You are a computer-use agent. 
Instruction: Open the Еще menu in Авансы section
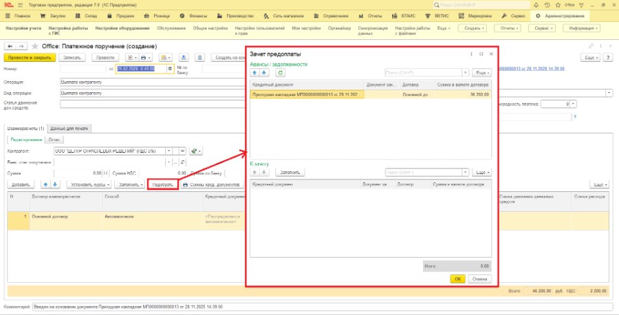pyautogui.click(x=481, y=73)
